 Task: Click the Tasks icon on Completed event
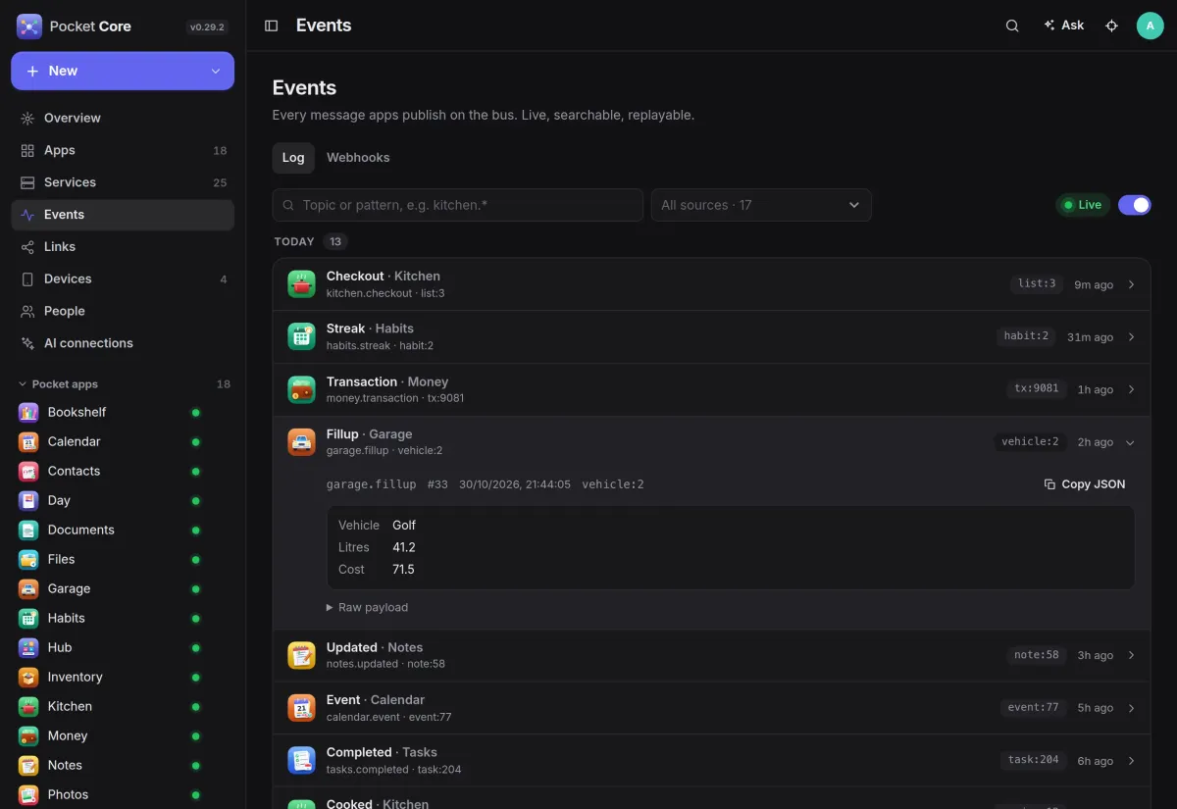(301, 760)
